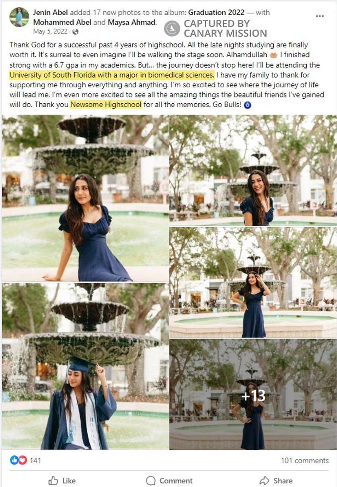Click the speech bubble Comment icon
This screenshot has width=337, height=487.
point(151,481)
